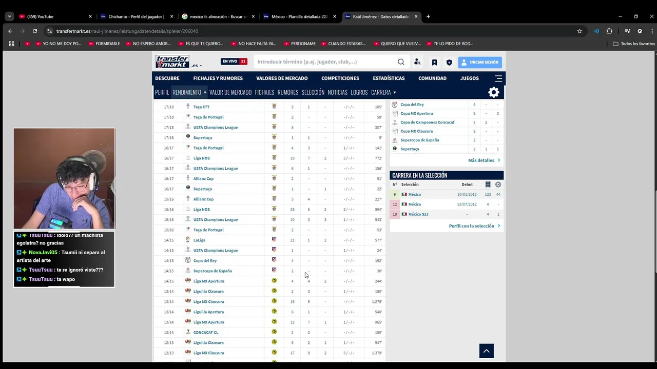657x369 pixels.
Task: Click Club América crest in 13/14 CONCACAF CL row
Action: point(274,332)
